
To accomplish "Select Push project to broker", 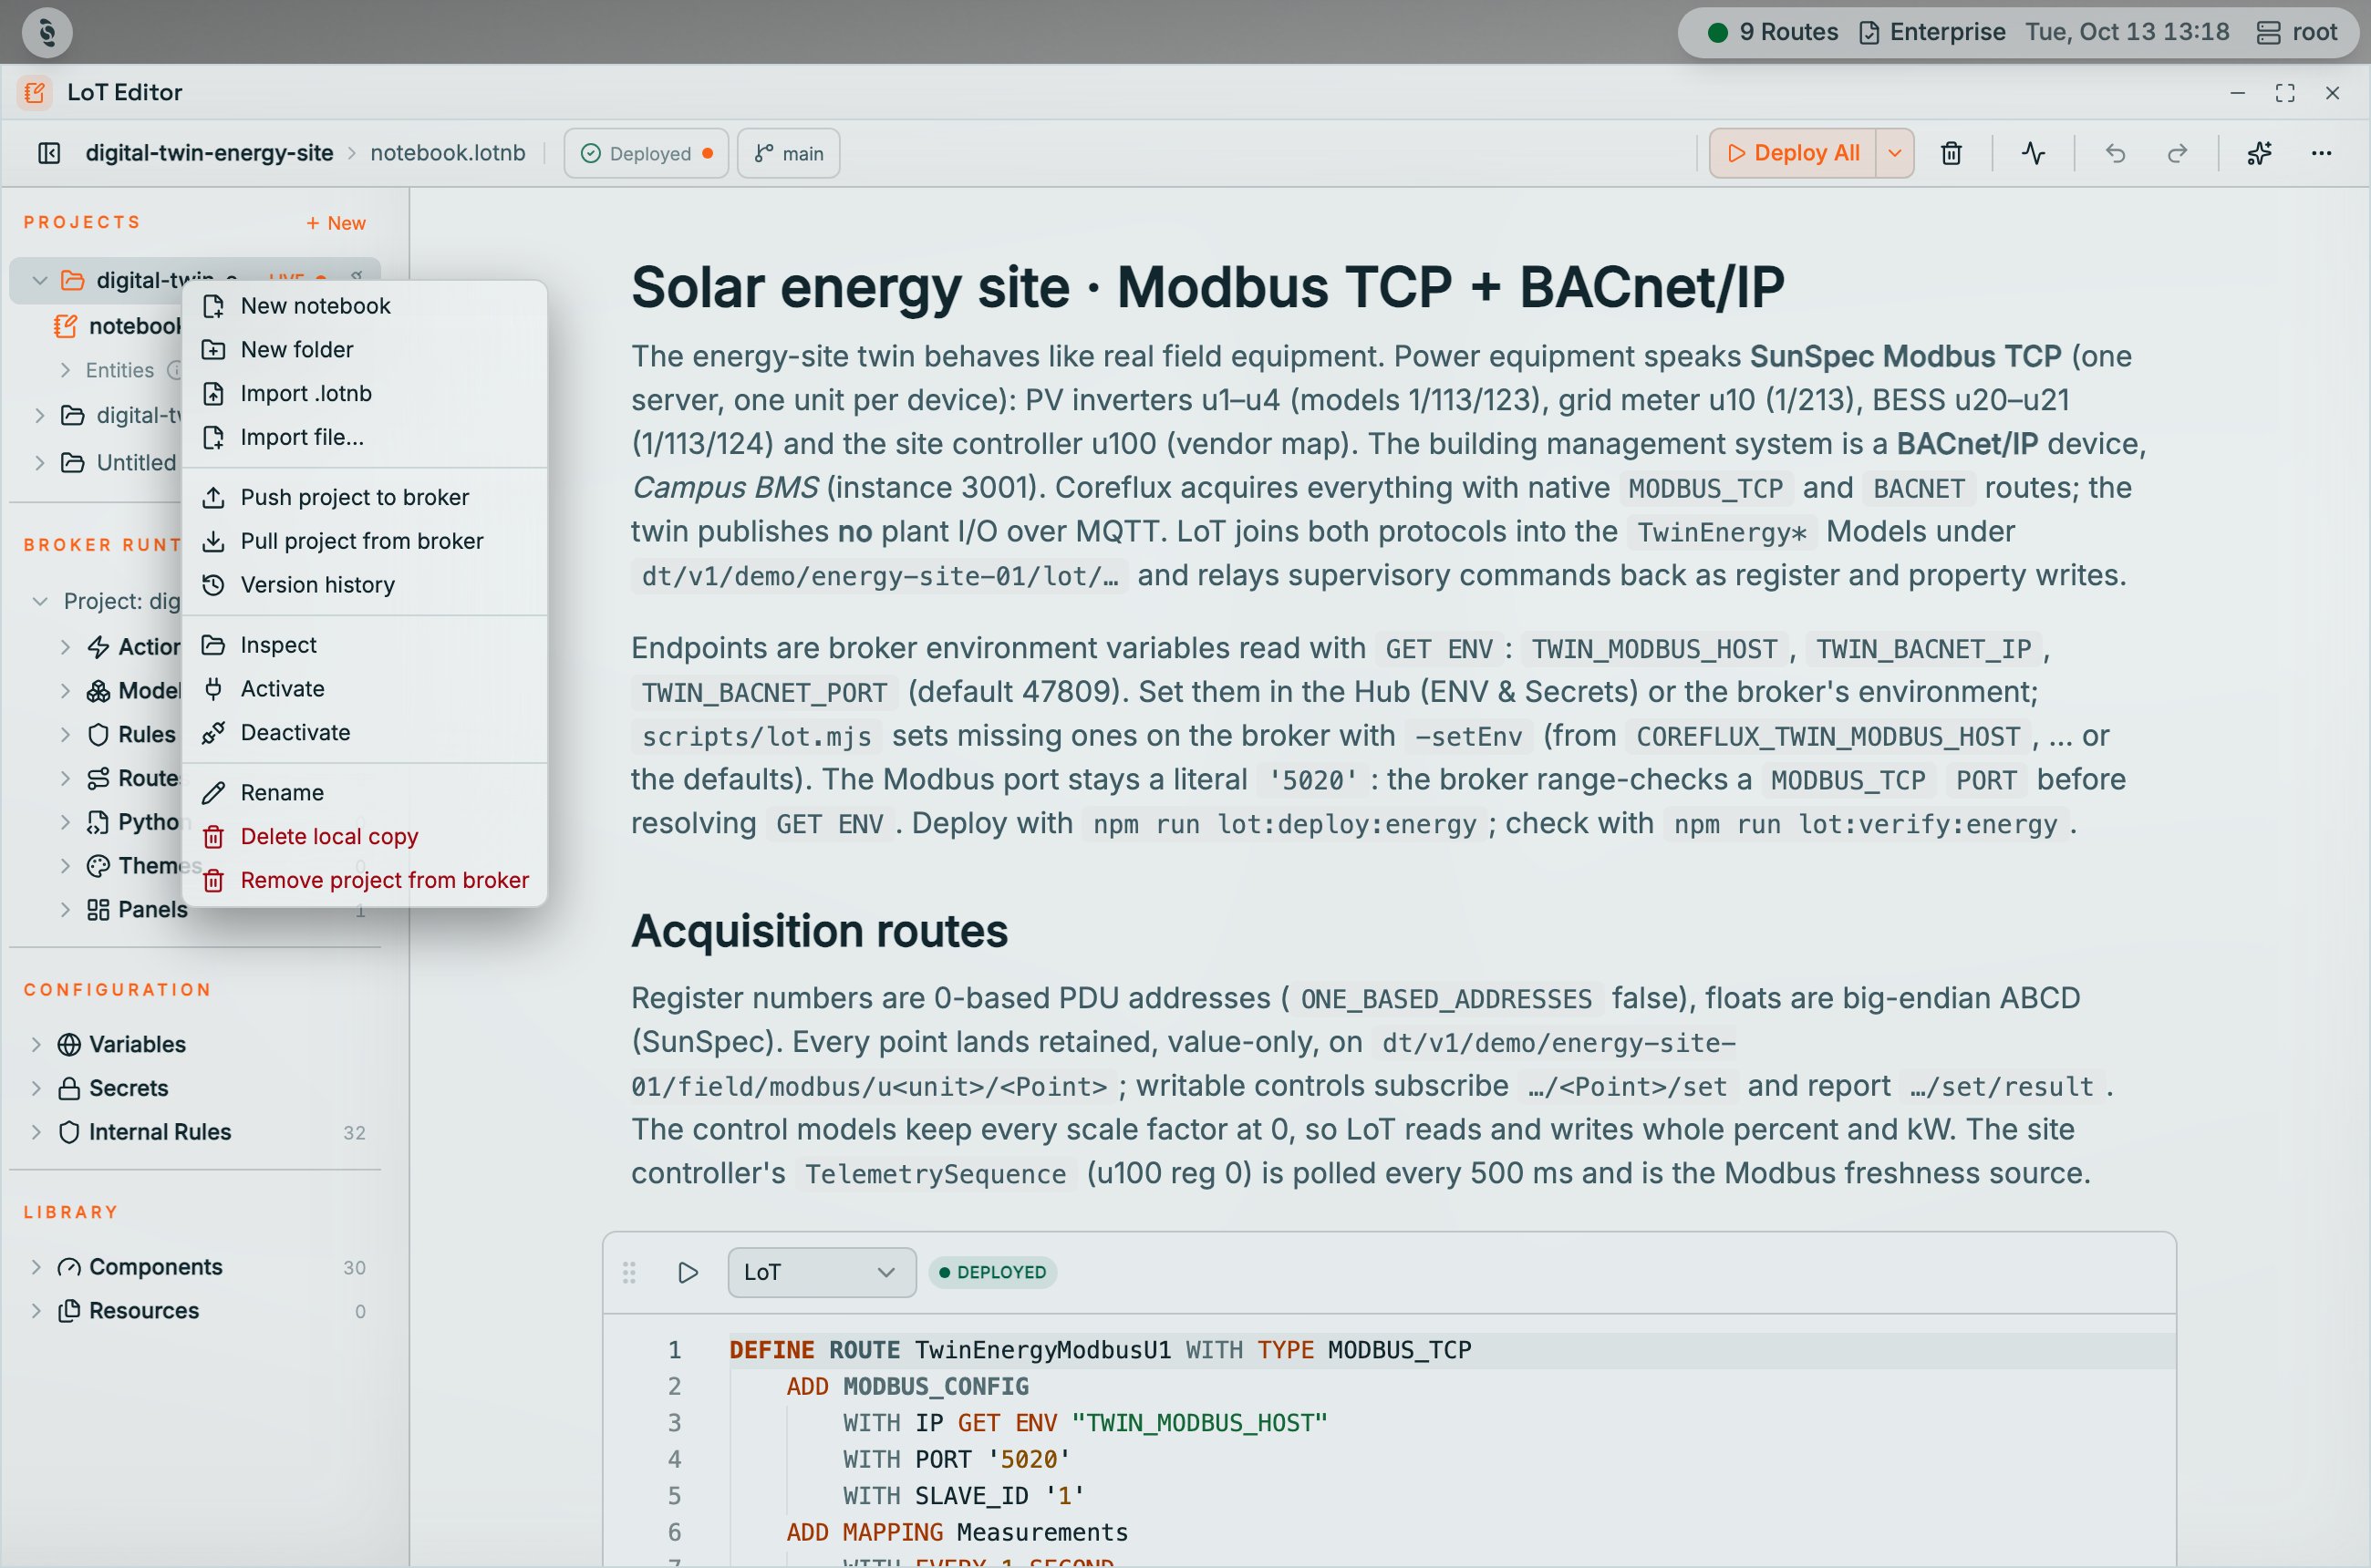I will tap(364, 497).
